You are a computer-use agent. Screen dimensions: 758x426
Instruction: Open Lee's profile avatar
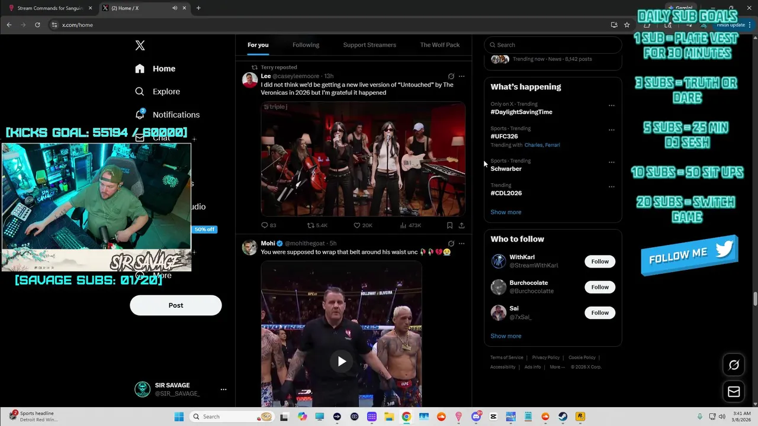click(249, 80)
